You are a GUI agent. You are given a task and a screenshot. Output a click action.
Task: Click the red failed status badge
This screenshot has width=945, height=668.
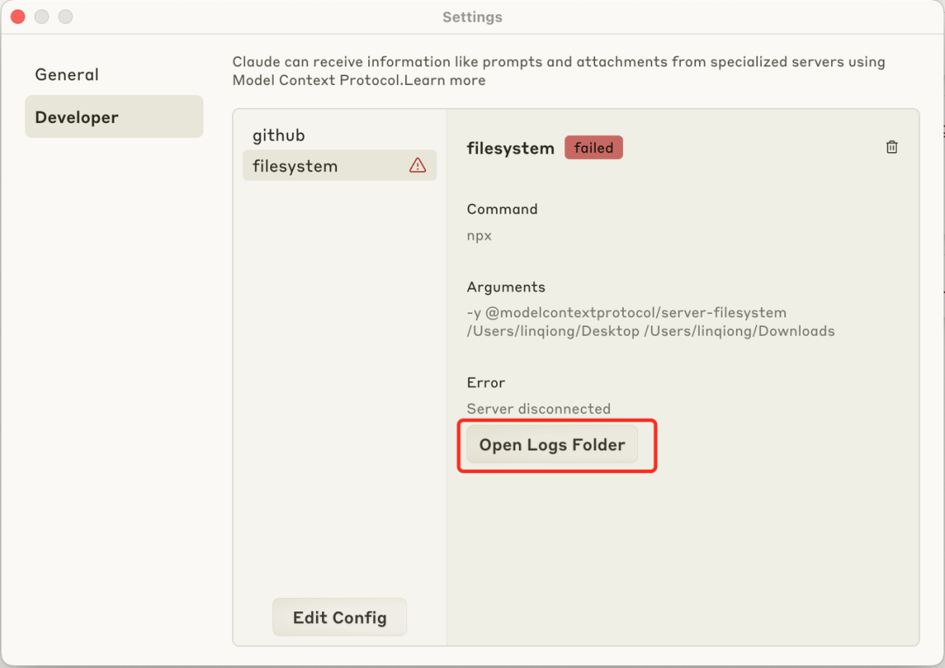click(593, 148)
